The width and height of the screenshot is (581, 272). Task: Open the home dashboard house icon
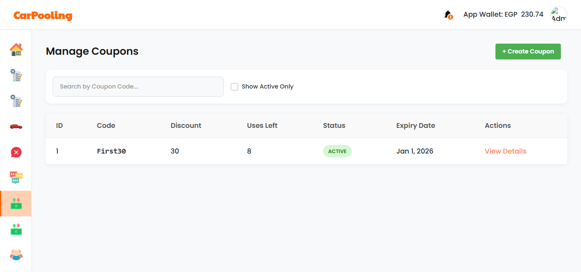16,50
